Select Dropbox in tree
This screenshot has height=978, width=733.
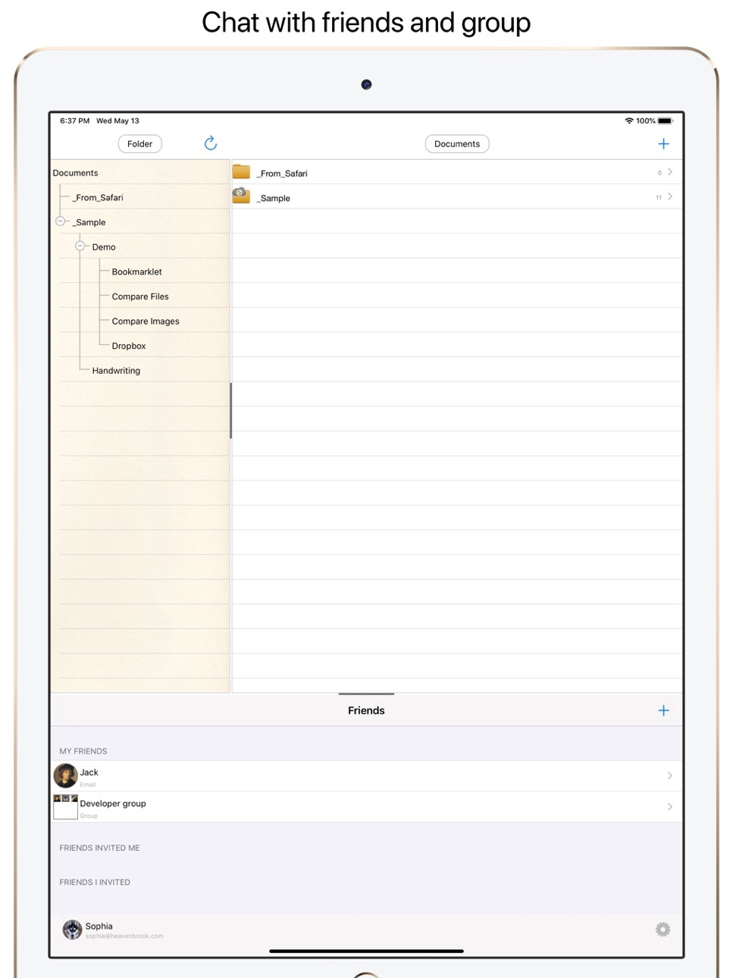[x=129, y=346]
